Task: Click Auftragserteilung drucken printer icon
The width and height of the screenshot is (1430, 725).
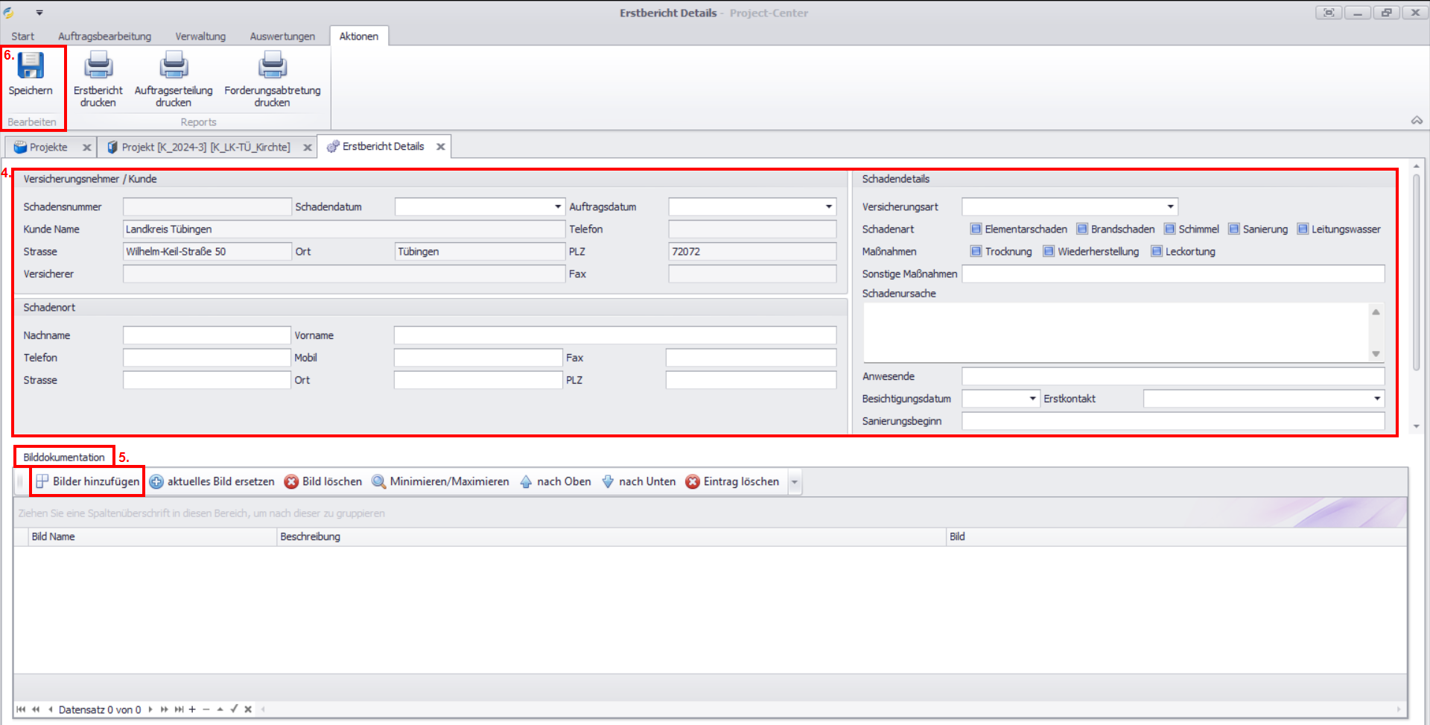Action: 174,66
